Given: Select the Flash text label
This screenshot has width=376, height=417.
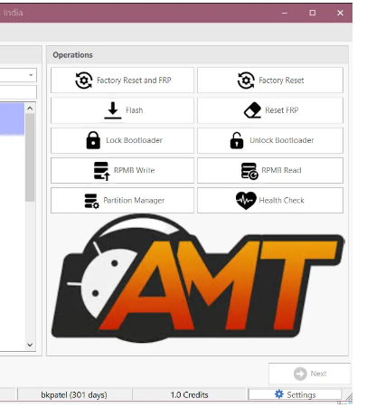Looking at the screenshot, I should click(x=135, y=110).
